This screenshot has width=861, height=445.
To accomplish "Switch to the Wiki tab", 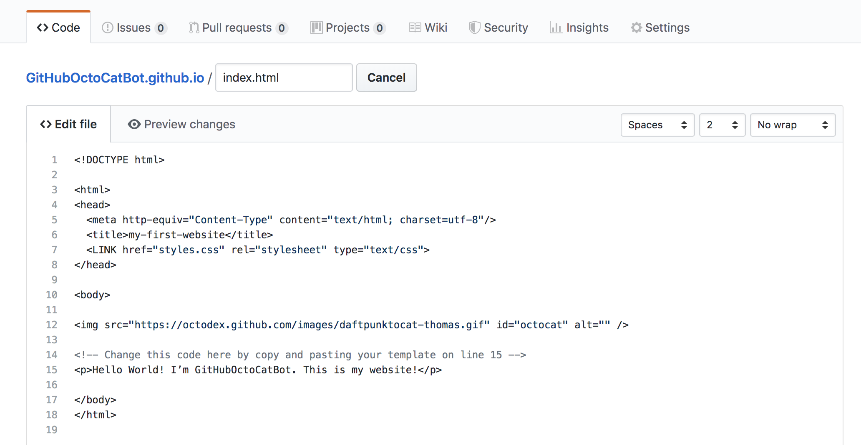I will pos(428,27).
